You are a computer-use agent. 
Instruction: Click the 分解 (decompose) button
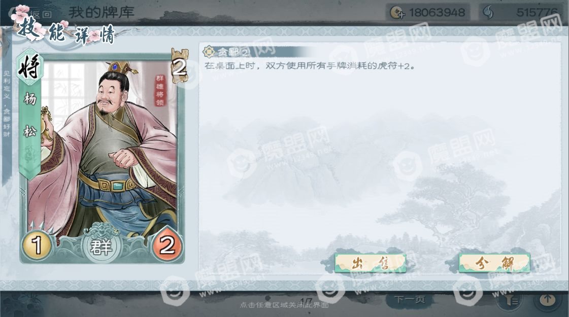point(494,263)
